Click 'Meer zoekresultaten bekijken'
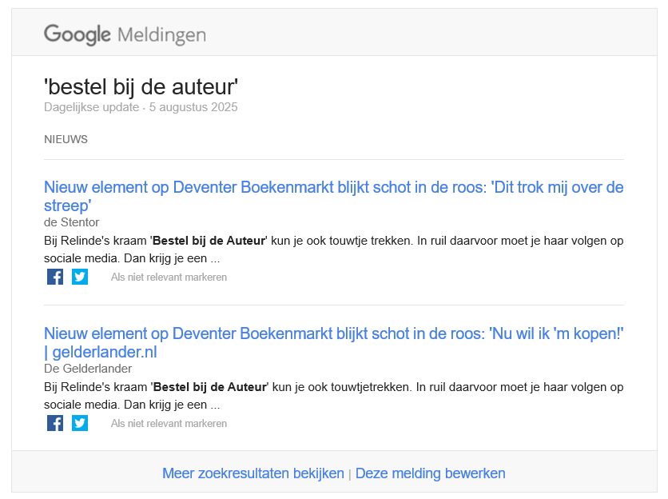Screen dimensions: 668x499 click(x=252, y=473)
